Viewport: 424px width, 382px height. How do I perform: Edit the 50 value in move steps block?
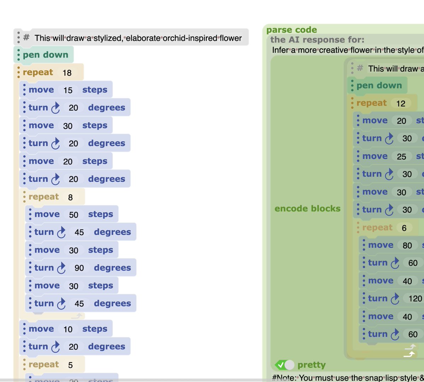[x=73, y=214]
